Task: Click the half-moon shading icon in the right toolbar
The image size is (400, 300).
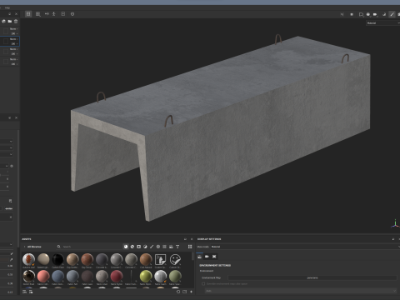Action: [x=384, y=14]
